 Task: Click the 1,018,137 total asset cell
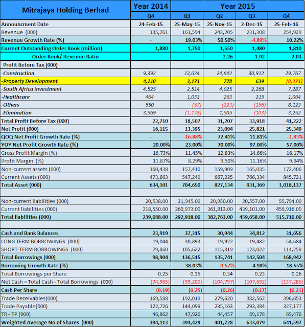[x=286, y=185]
